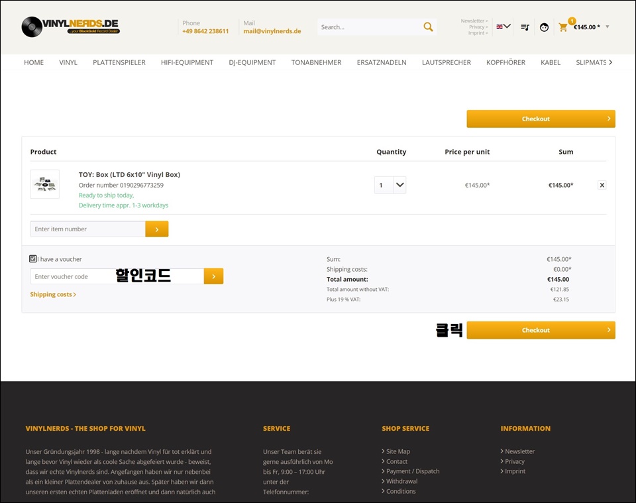The image size is (636, 503).
Task: Open the ERSATZNADELN menu
Action: pos(382,62)
